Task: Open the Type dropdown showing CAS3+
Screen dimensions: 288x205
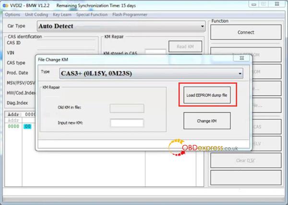Action: click(151, 73)
